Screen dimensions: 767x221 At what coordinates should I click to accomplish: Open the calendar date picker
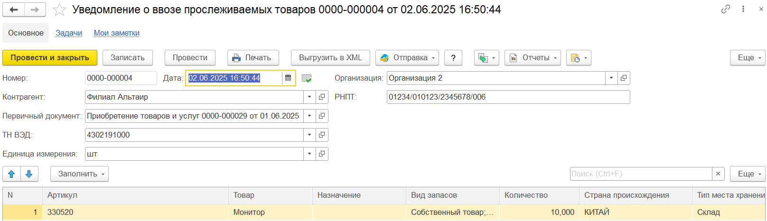coord(288,78)
